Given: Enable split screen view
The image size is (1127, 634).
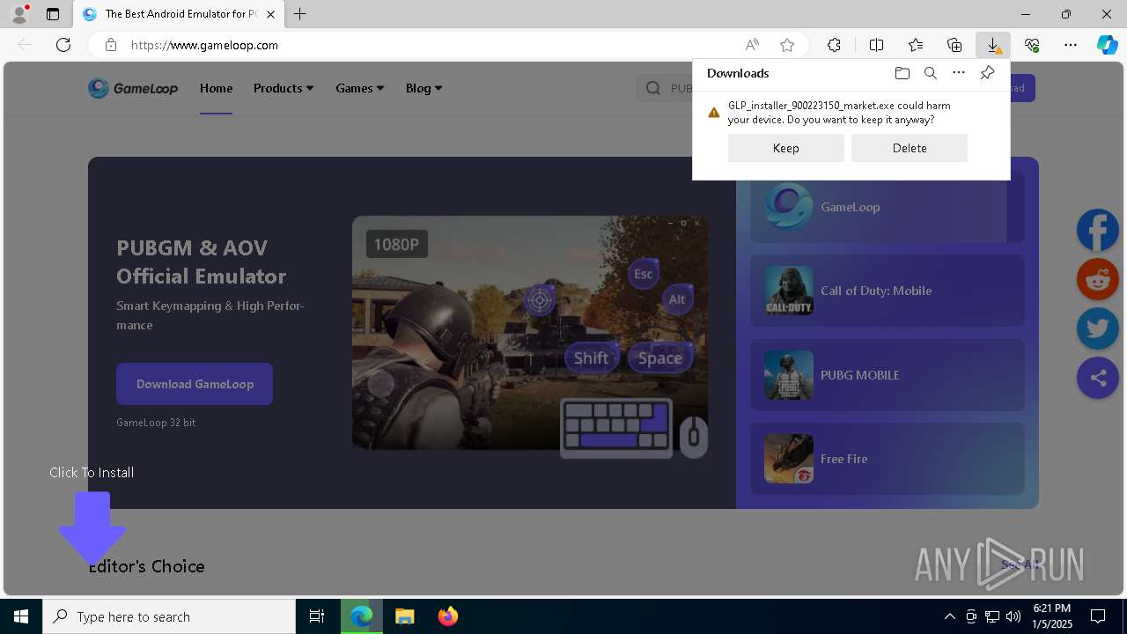Looking at the screenshot, I should coord(876,45).
